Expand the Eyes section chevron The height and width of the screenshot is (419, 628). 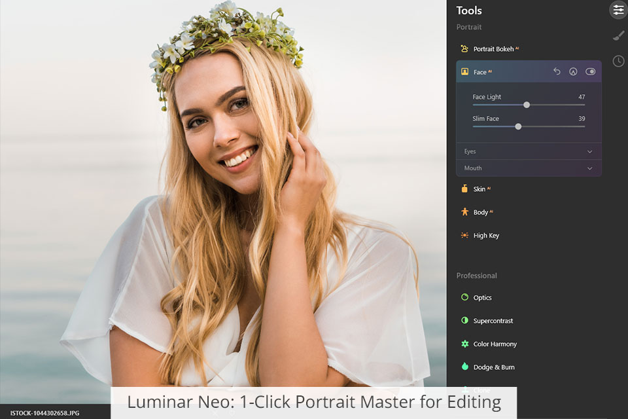point(589,152)
